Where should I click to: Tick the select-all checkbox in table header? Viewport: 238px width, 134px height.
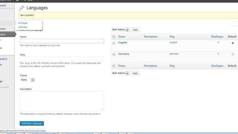(114, 37)
